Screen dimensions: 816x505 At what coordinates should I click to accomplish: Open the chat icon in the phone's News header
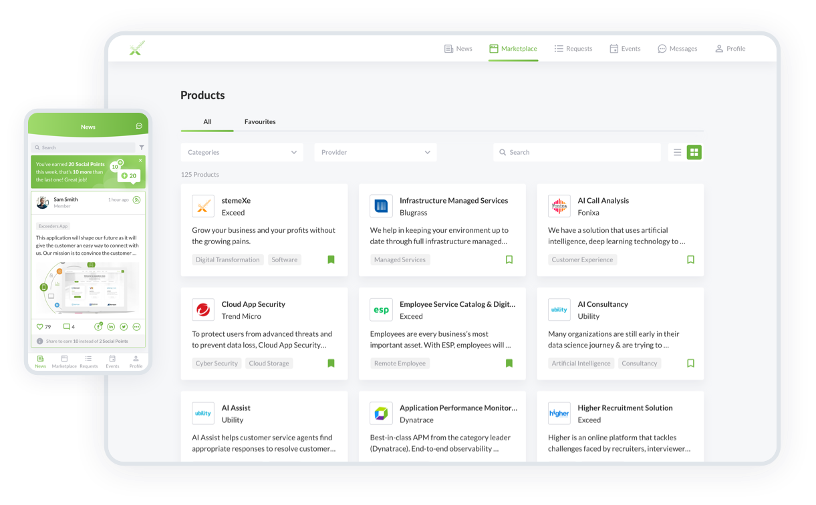(x=139, y=126)
